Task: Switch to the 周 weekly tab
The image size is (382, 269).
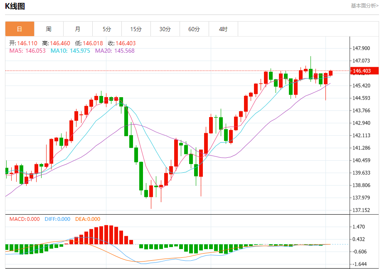Action: point(49,29)
